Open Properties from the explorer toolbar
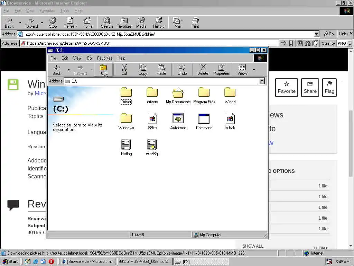Viewport: 354px width, 266px height. (x=221, y=70)
